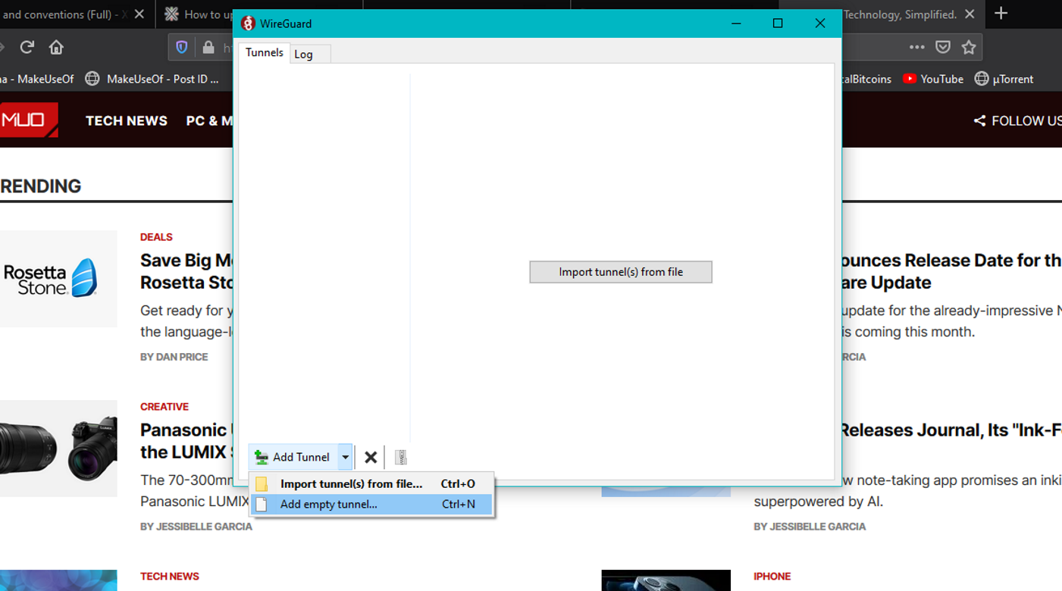The height and width of the screenshot is (591, 1062).
Task: Maximize the WireGuard window
Action: (778, 23)
